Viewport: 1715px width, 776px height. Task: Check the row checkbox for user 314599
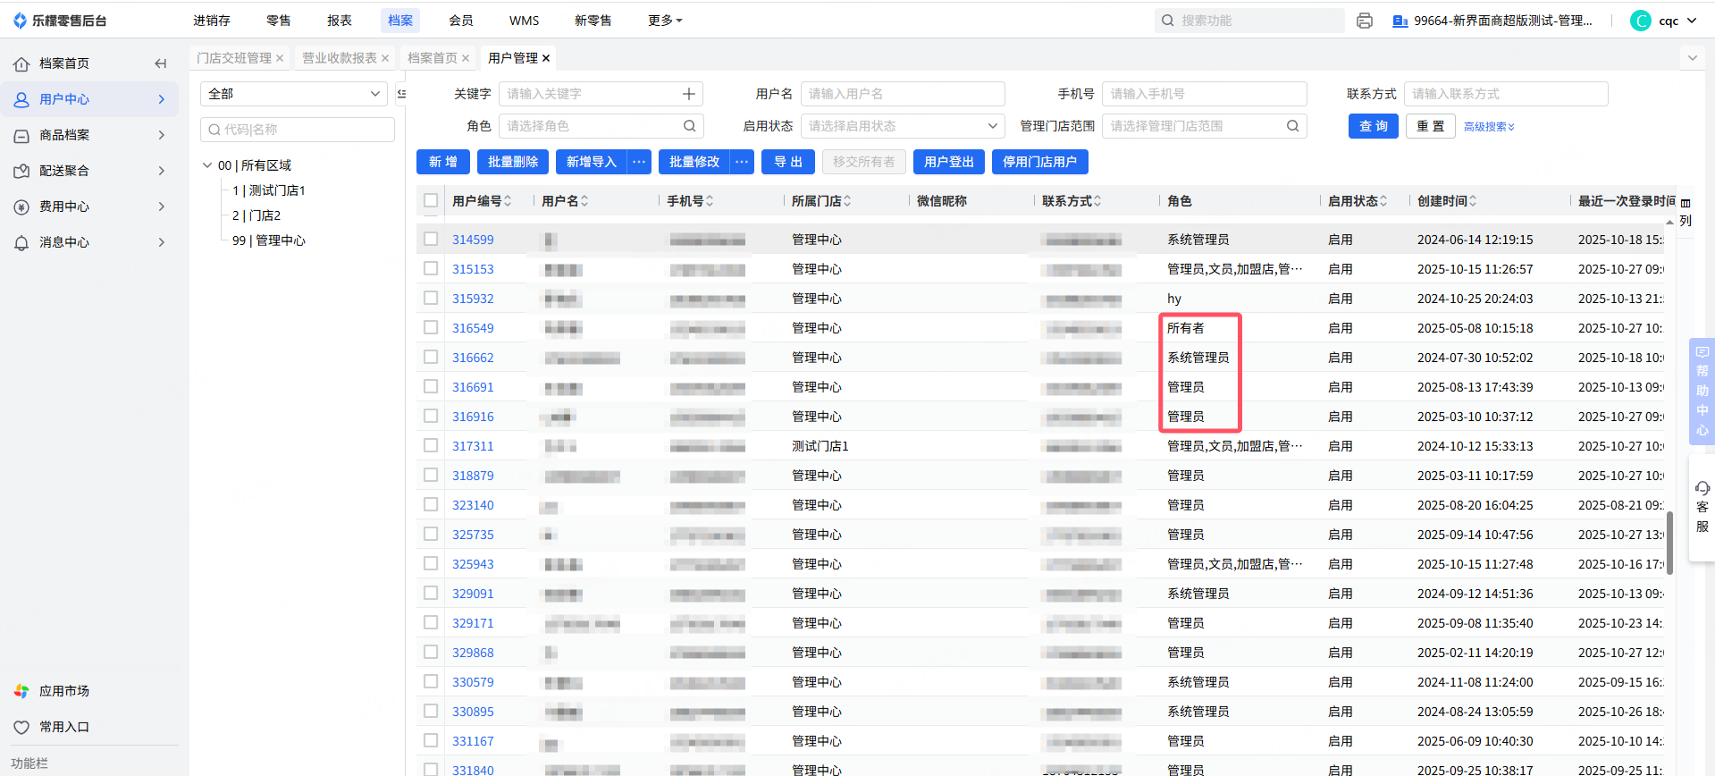tap(431, 240)
